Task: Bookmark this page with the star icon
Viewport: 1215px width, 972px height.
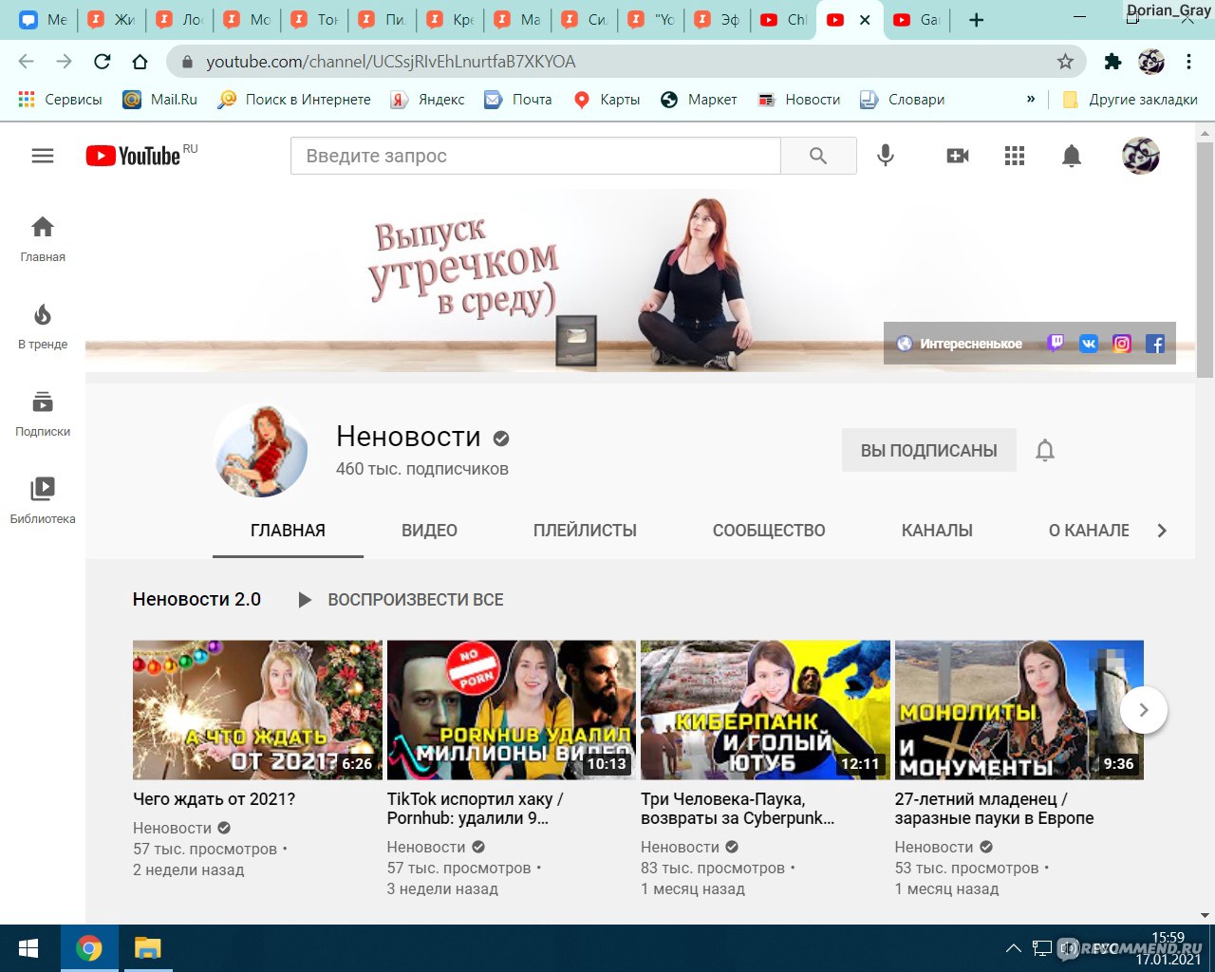Action: click(1065, 62)
